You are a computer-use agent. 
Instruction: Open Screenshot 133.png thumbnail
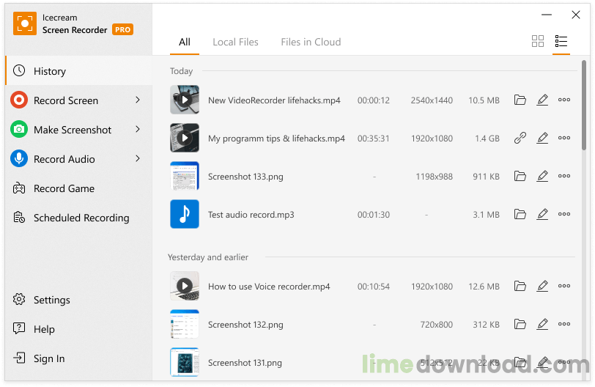tap(185, 176)
